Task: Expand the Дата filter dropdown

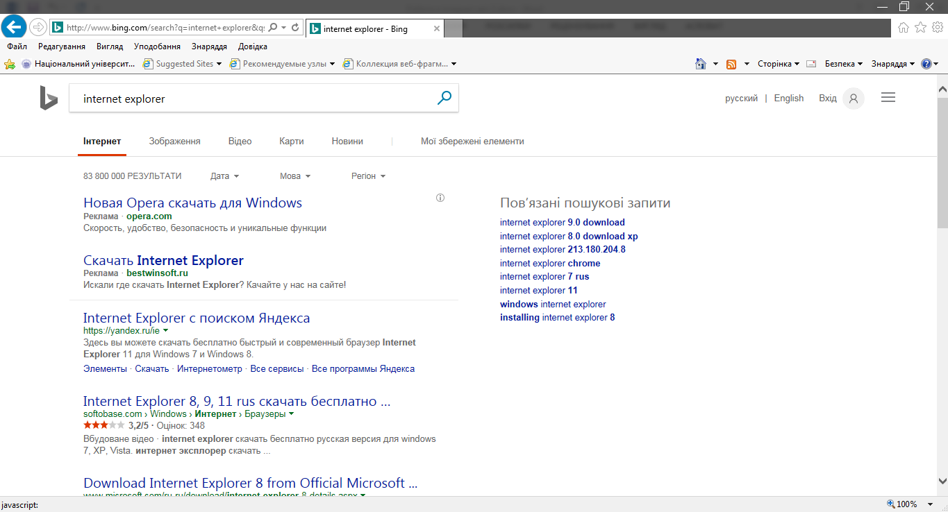Action: pyautogui.click(x=224, y=176)
